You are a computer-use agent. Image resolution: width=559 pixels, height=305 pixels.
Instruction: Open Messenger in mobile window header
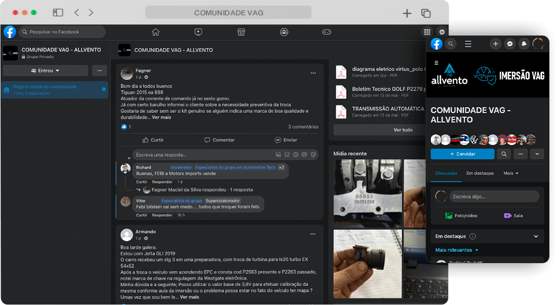(510, 44)
